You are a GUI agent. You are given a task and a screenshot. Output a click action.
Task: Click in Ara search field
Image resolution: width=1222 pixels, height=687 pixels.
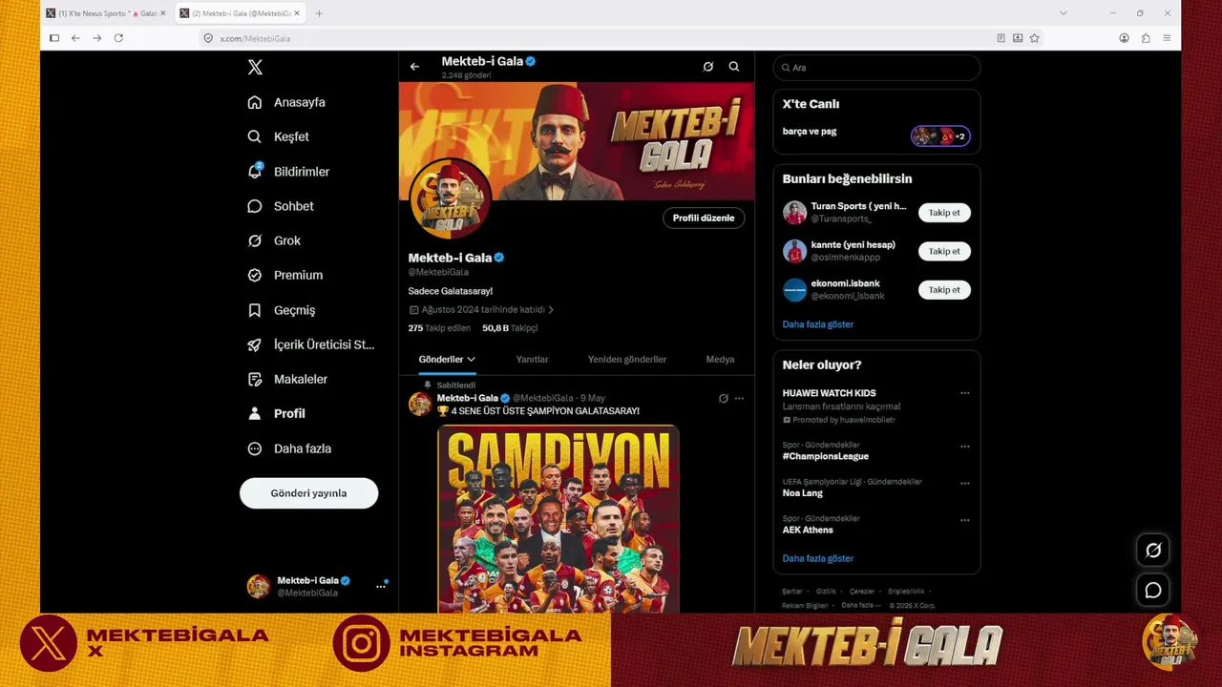(x=876, y=68)
